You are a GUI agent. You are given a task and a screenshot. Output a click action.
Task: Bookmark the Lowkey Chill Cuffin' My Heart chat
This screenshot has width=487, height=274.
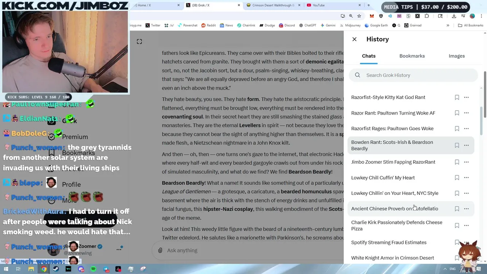tap(457, 178)
